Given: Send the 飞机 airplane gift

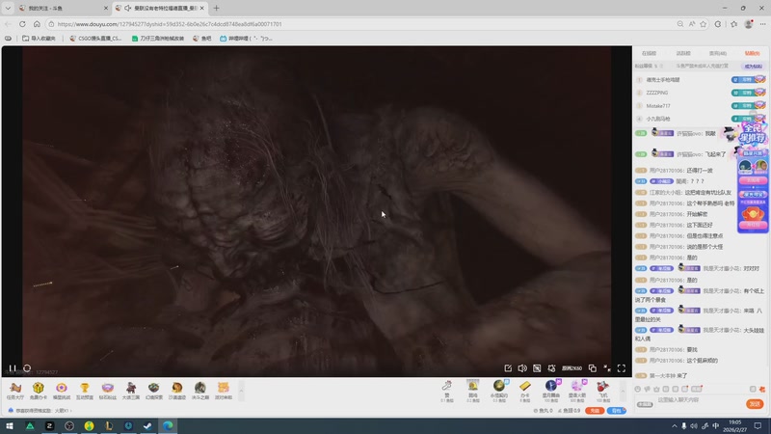Looking at the screenshot, I should [x=603, y=392].
